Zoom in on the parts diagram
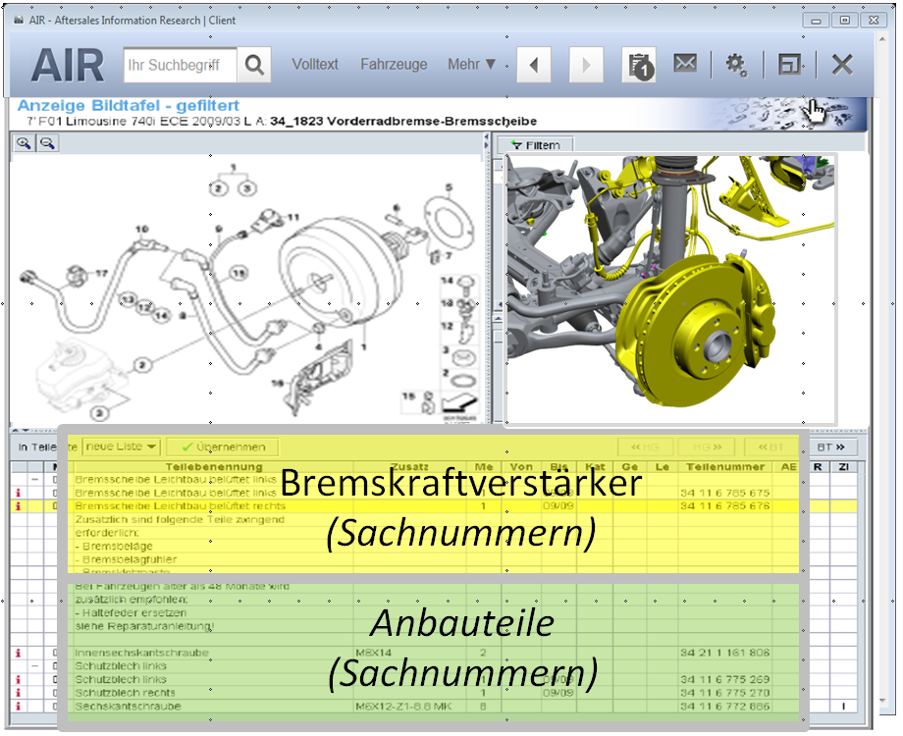 click(x=24, y=143)
